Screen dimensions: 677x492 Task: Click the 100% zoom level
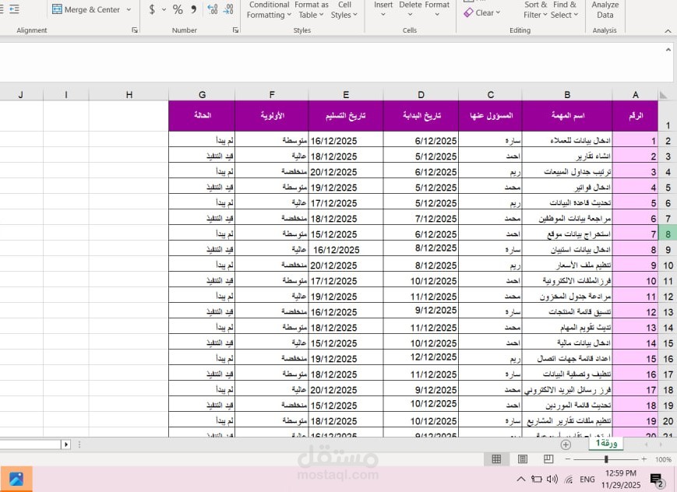(663, 459)
